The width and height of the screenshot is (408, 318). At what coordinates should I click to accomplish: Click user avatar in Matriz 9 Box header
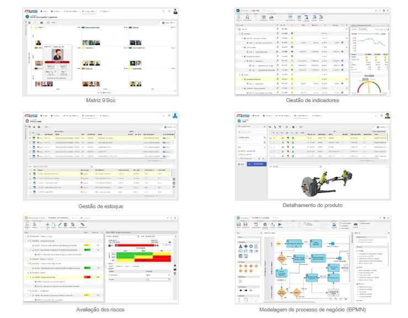(x=175, y=10)
